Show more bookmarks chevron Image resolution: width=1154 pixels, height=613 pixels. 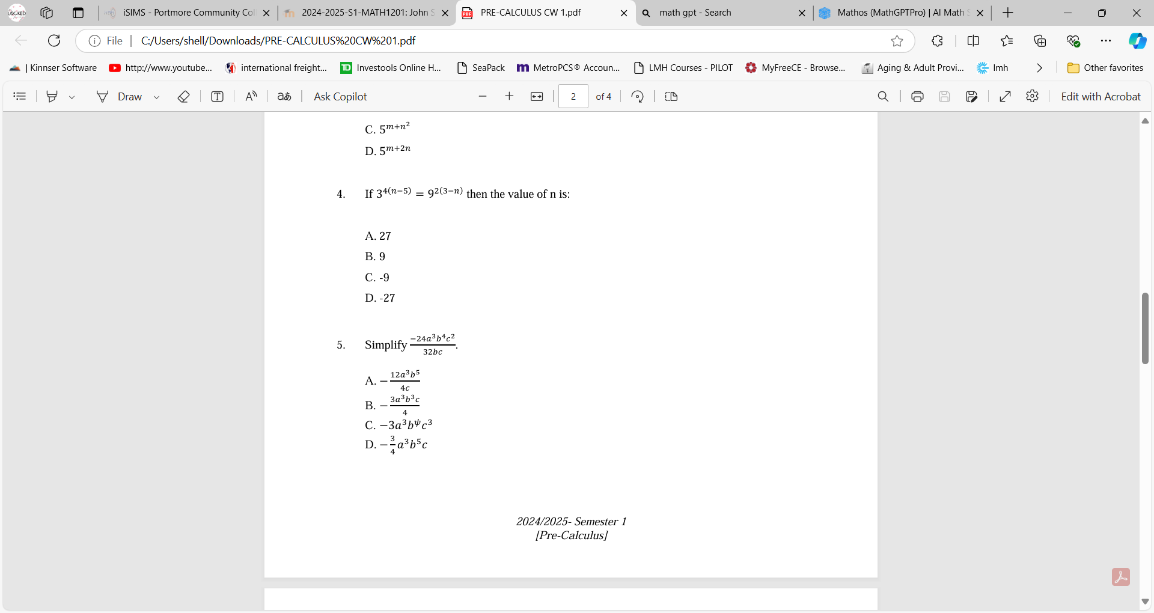pyautogui.click(x=1039, y=68)
